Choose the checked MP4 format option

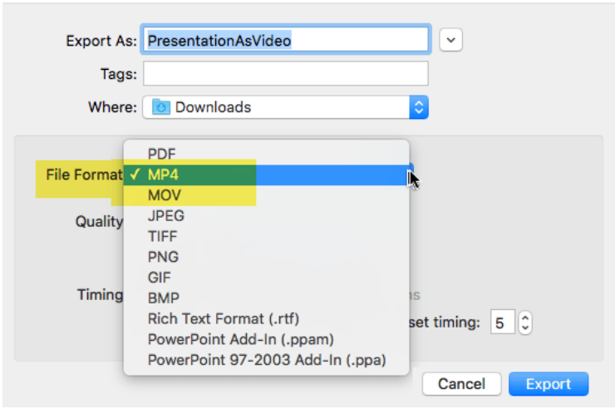[163, 175]
